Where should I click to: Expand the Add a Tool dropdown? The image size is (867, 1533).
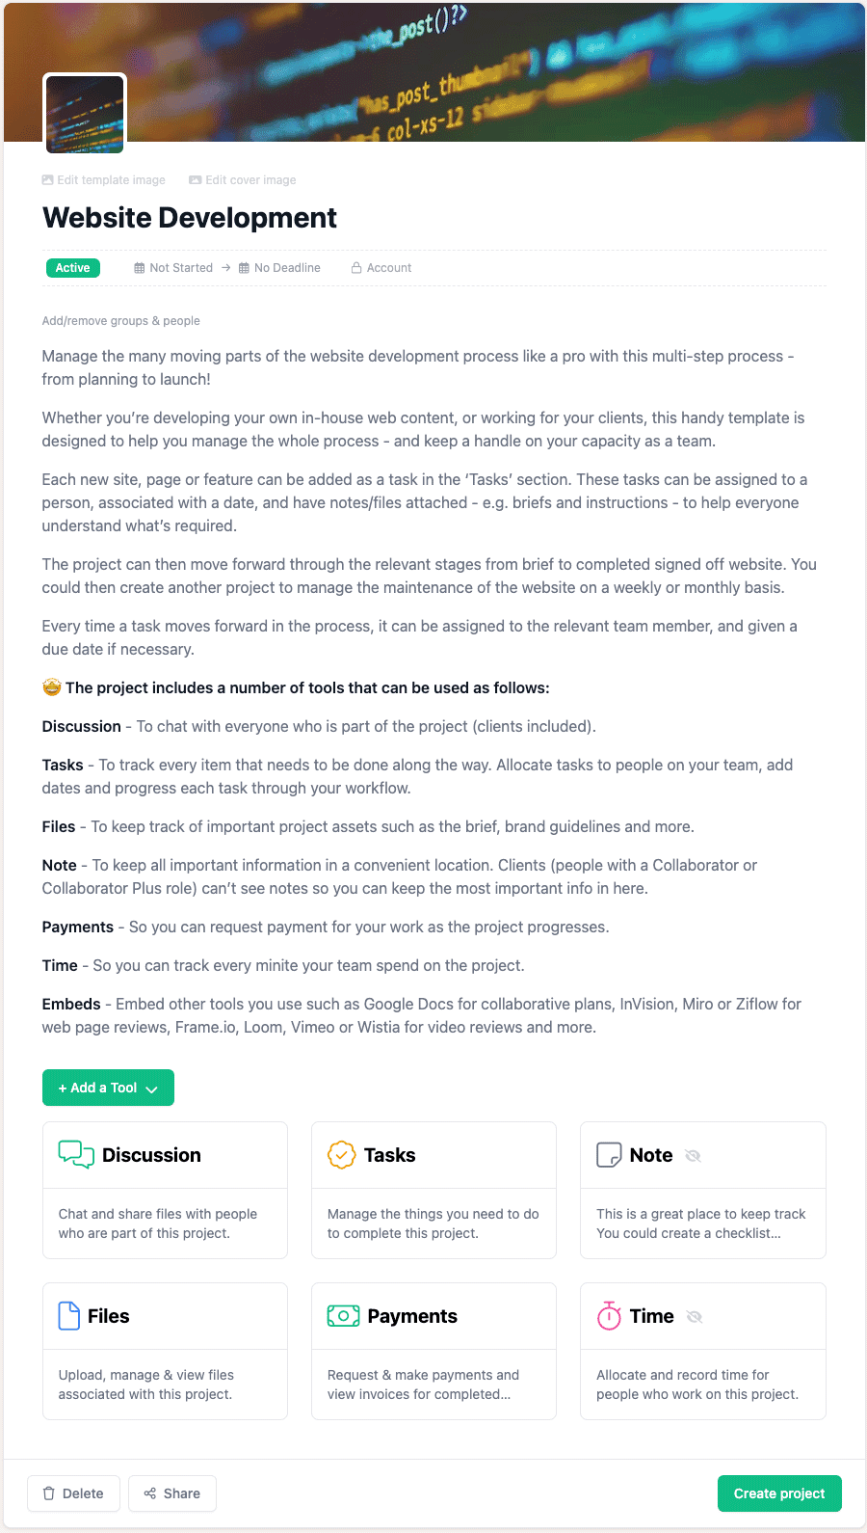tap(108, 1087)
